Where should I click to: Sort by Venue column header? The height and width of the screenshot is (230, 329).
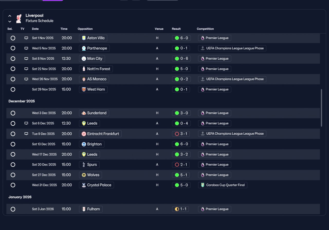(x=159, y=29)
